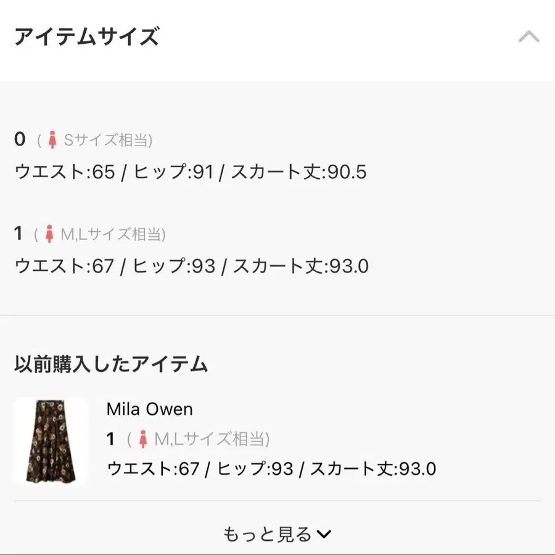The height and width of the screenshot is (555, 555).
Task: Tap person icon under Mila Owen
Action: coord(143,439)
